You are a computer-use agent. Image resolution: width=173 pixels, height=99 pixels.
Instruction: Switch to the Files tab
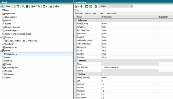[x=101, y=14]
